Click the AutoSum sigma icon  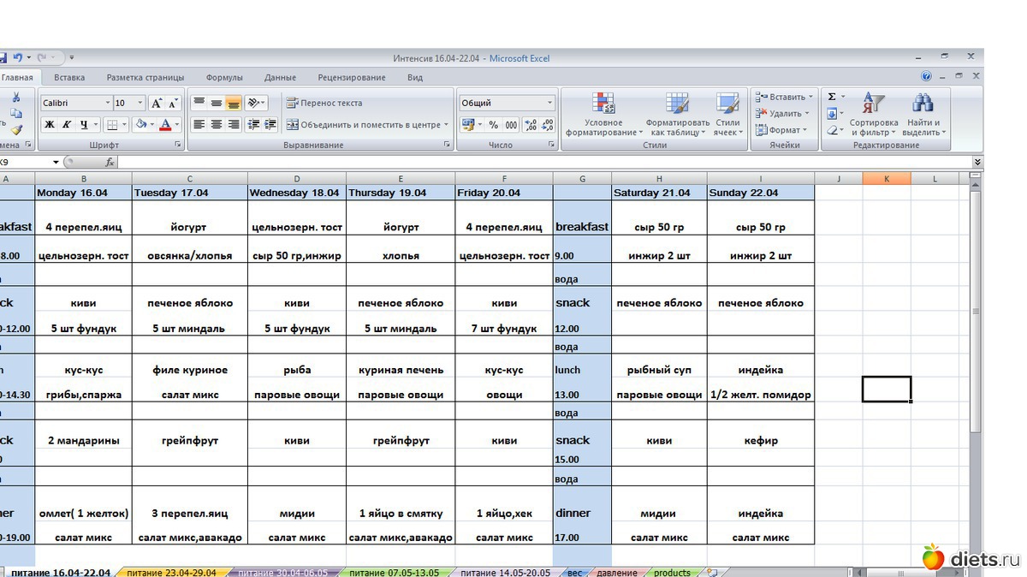coord(832,97)
